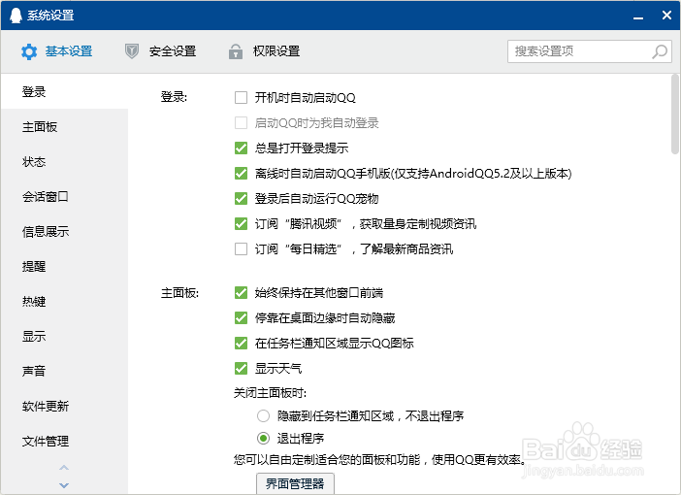This screenshot has height=495, width=681.
Task: Click the 关闭主面板时: label text
Action: coord(270,393)
